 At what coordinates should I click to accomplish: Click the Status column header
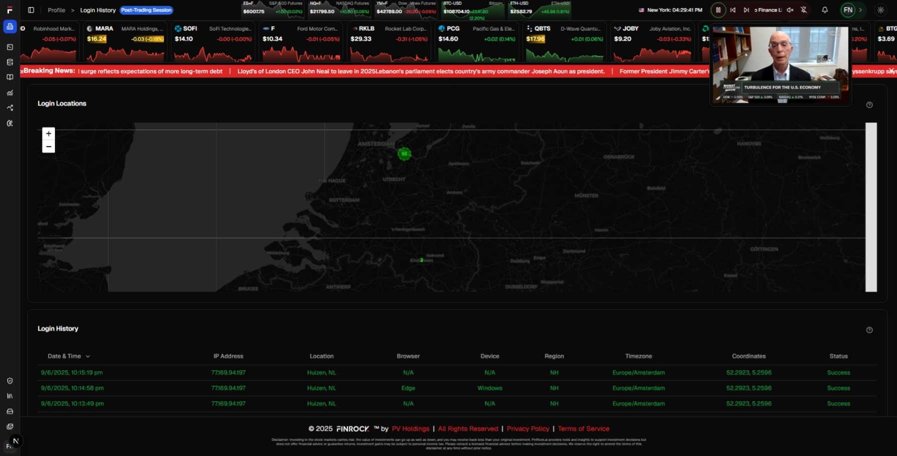click(x=839, y=356)
